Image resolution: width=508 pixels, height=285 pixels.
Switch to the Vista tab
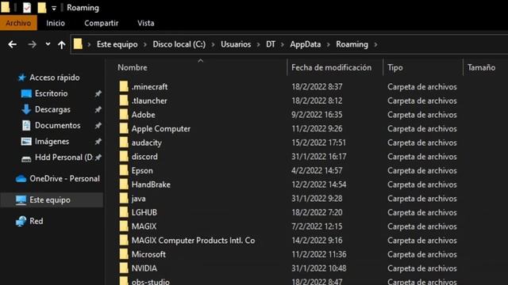pos(146,23)
